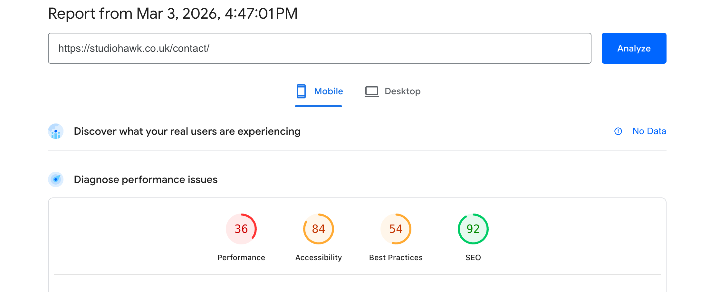
Task: Click the Diagnose performance issues gauge icon
Action: 56,179
